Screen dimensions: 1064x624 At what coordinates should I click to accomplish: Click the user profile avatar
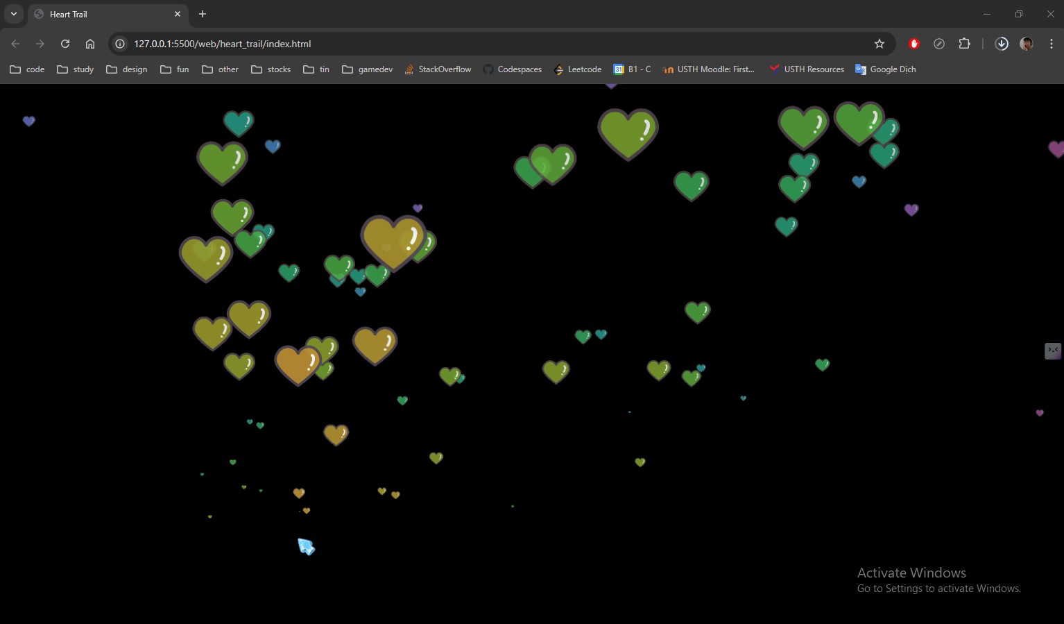[x=1027, y=44]
